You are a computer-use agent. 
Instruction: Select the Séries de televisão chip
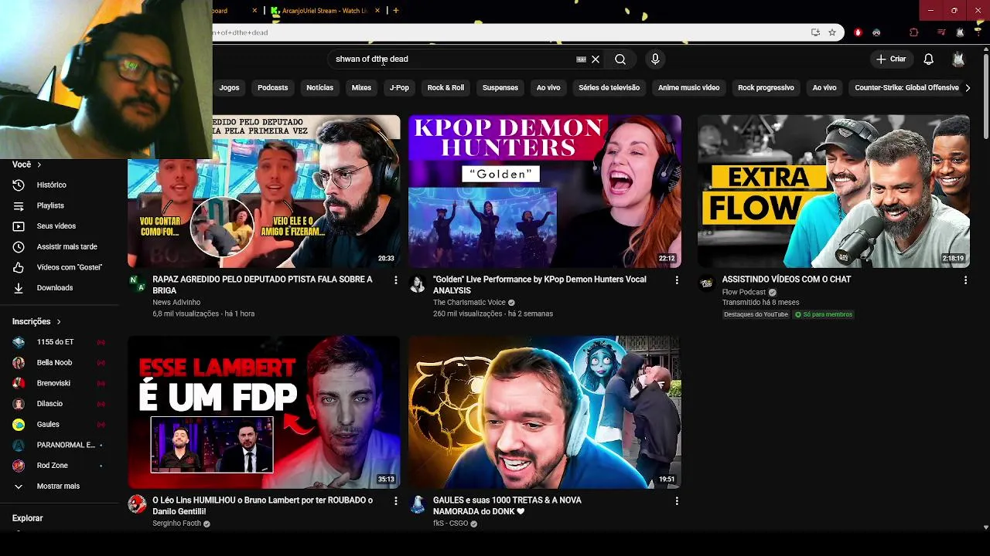tap(609, 88)
